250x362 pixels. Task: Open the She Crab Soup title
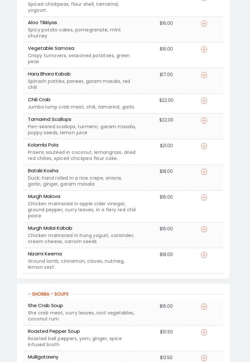coord(45,306)
